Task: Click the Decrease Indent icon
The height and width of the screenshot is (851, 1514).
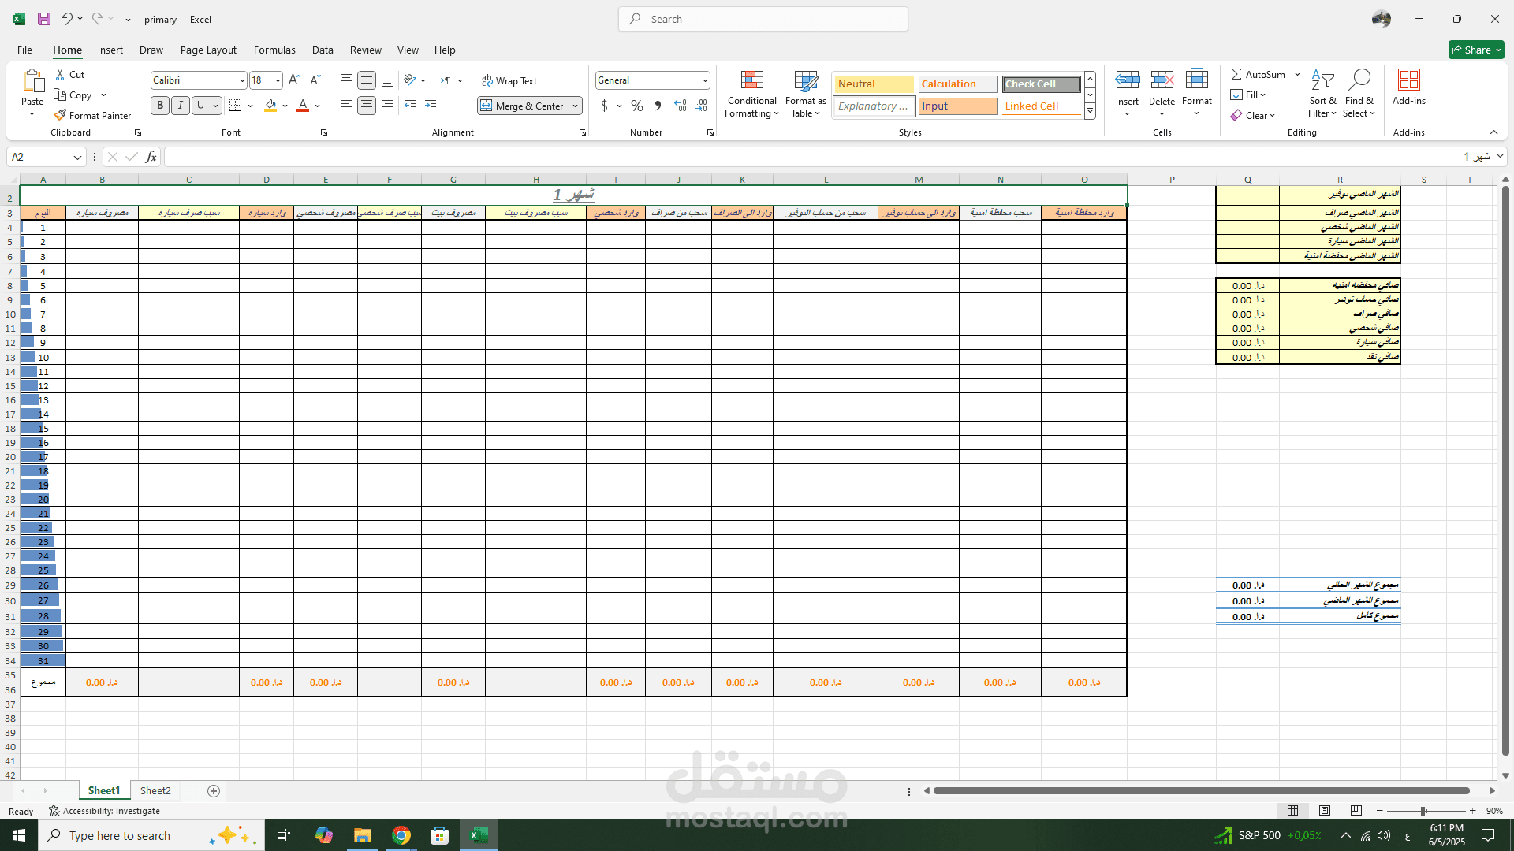Action: [x=410, y=105]
